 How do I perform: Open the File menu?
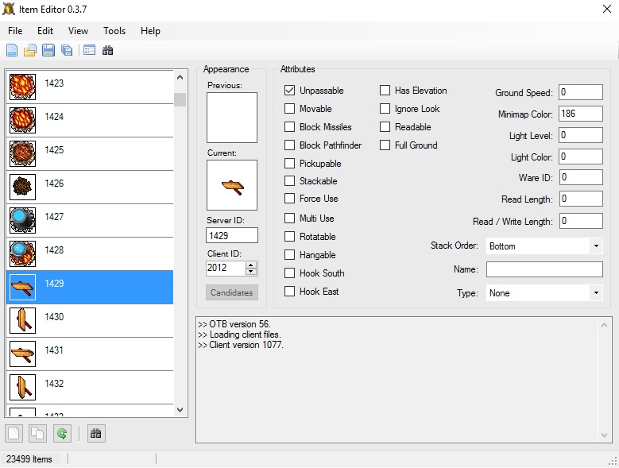(15, 31)
